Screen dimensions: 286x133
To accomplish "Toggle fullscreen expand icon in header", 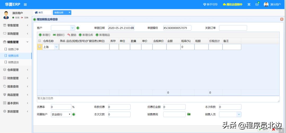I will pyautogui.click(x=249, y=4).
